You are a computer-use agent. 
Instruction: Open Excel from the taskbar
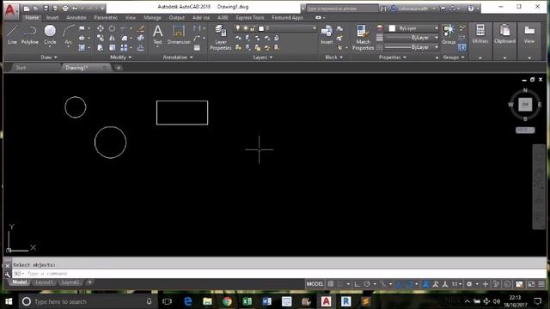pos(247,301)
